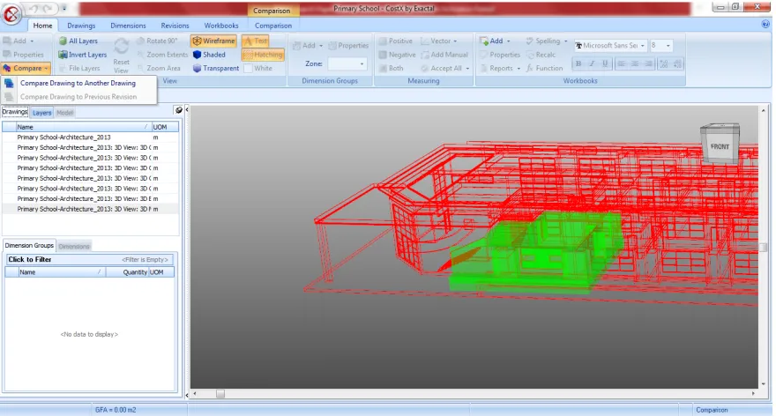Apply underline formatting in Workbooks group
The width and height of the screenshot is (776, 416).
coord(605,63)
